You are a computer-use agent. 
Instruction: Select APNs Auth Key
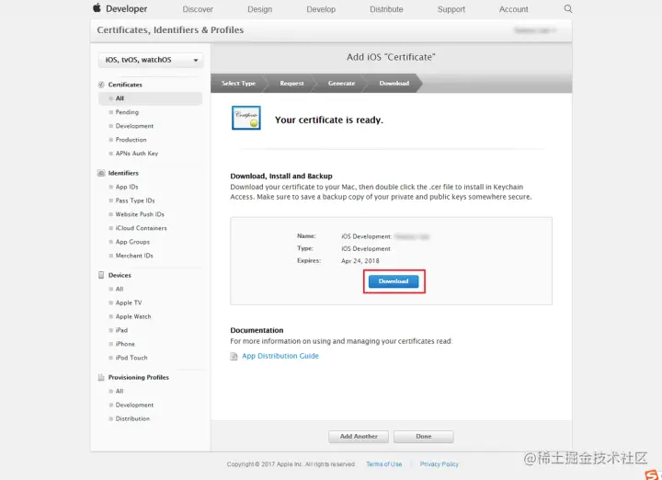coord(137,154)
